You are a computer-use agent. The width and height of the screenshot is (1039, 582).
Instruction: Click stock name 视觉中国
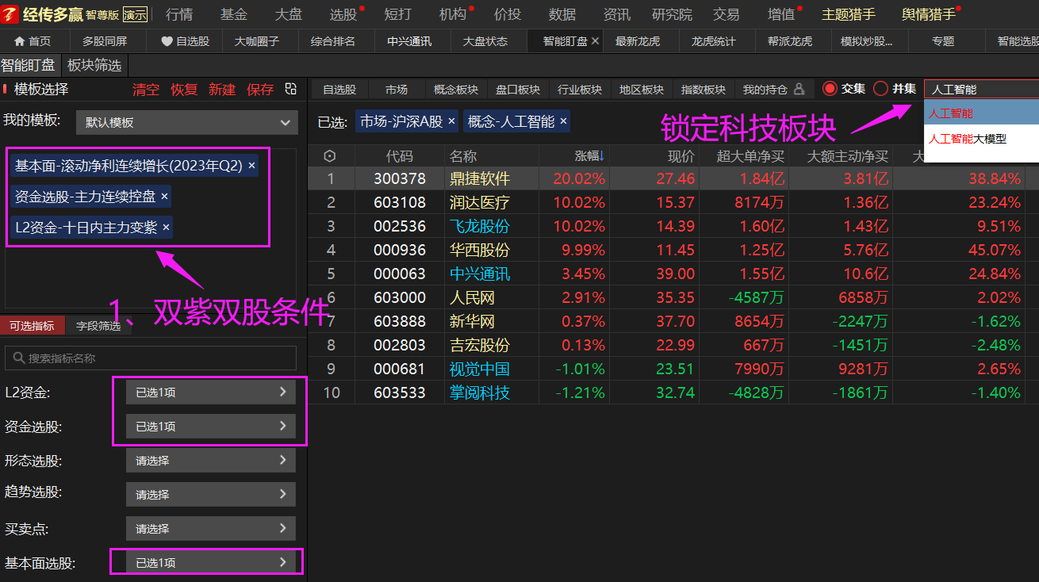tap(479, 369)
